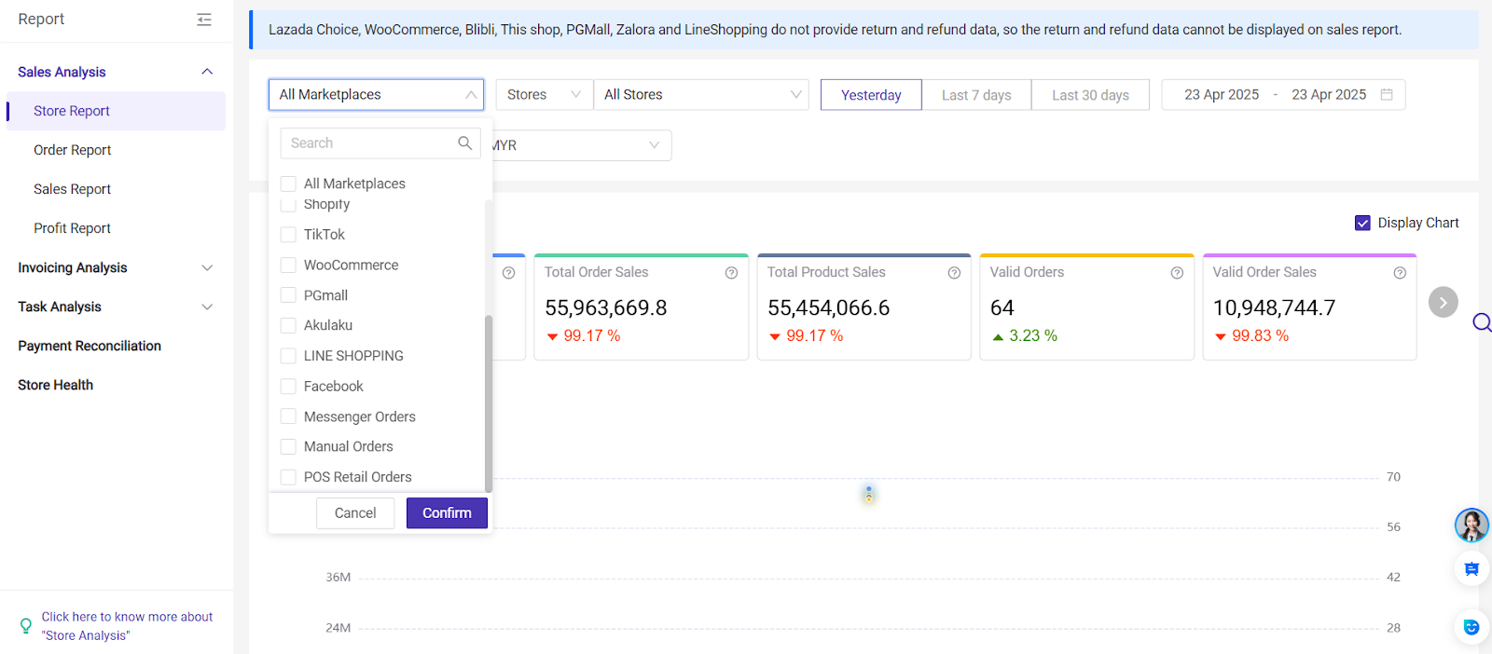
Task: Click the lightbulb tip icon
Action: [26, 626]
